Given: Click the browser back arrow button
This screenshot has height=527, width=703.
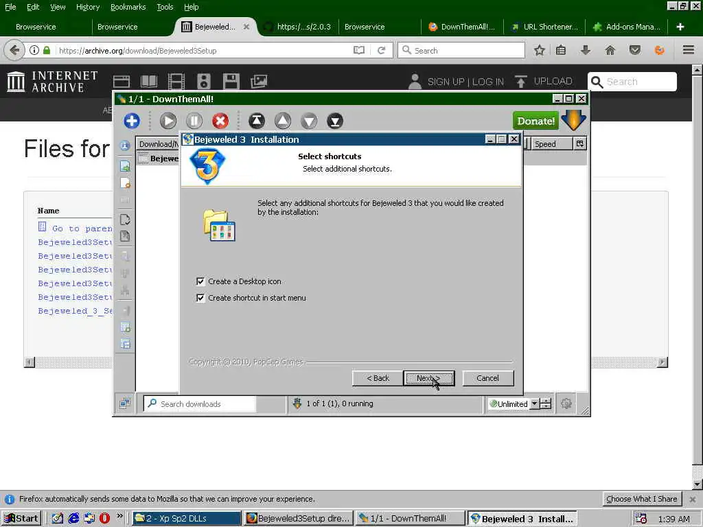Looking at the screenshot, I should tap(14, 50).
